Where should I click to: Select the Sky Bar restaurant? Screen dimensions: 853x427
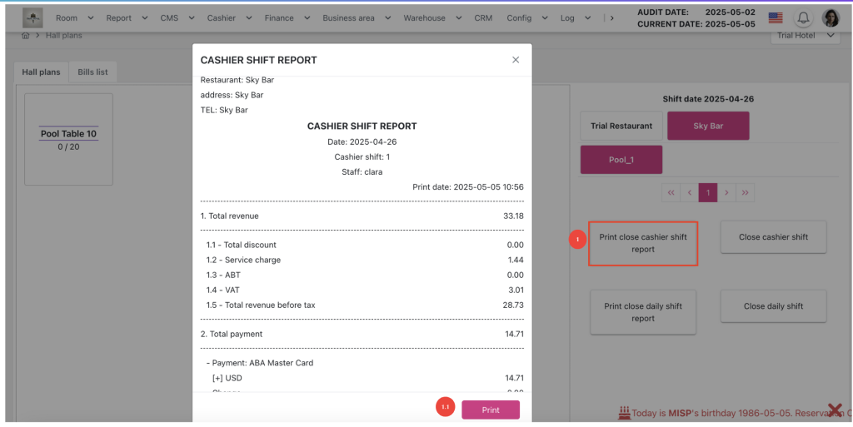[707, 126]
